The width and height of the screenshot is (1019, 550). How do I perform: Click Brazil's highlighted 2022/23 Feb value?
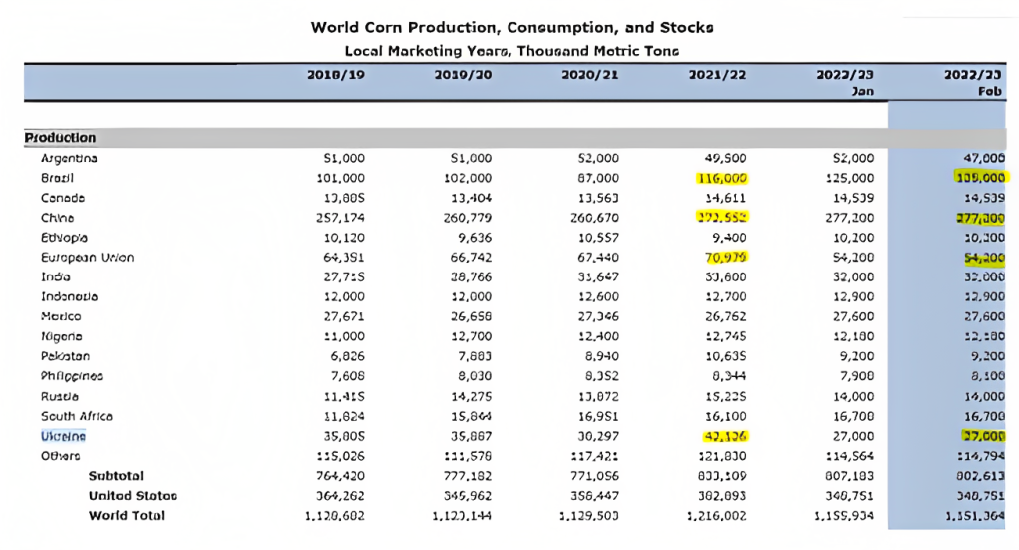pos(981,178)
